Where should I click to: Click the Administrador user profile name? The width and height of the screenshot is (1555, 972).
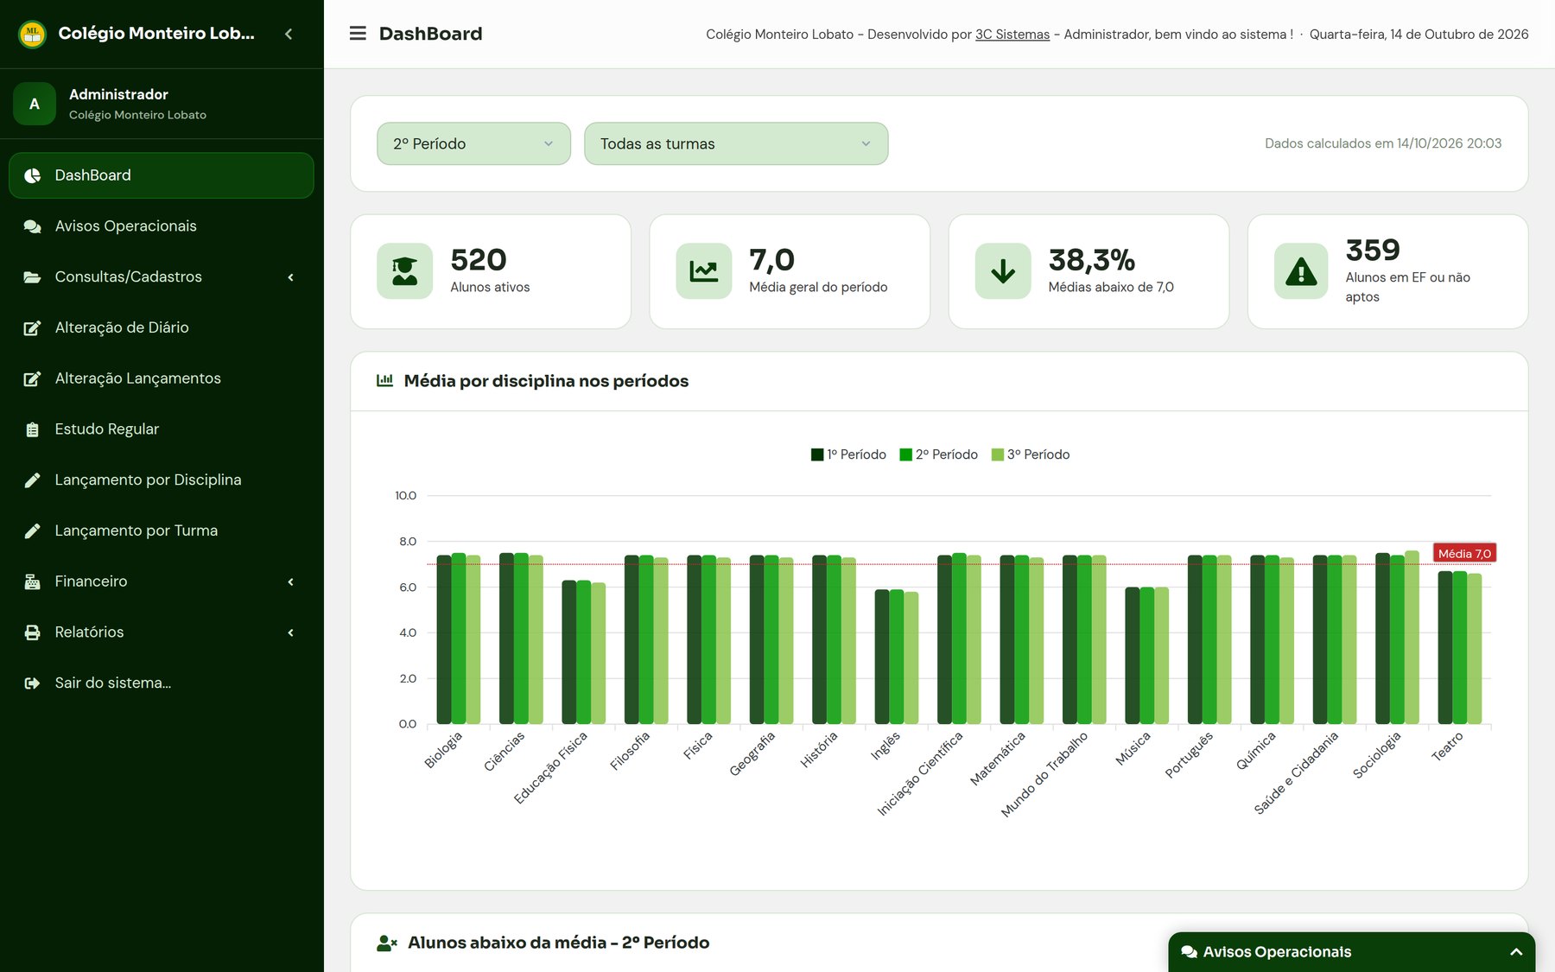click(x=118, y=94)
